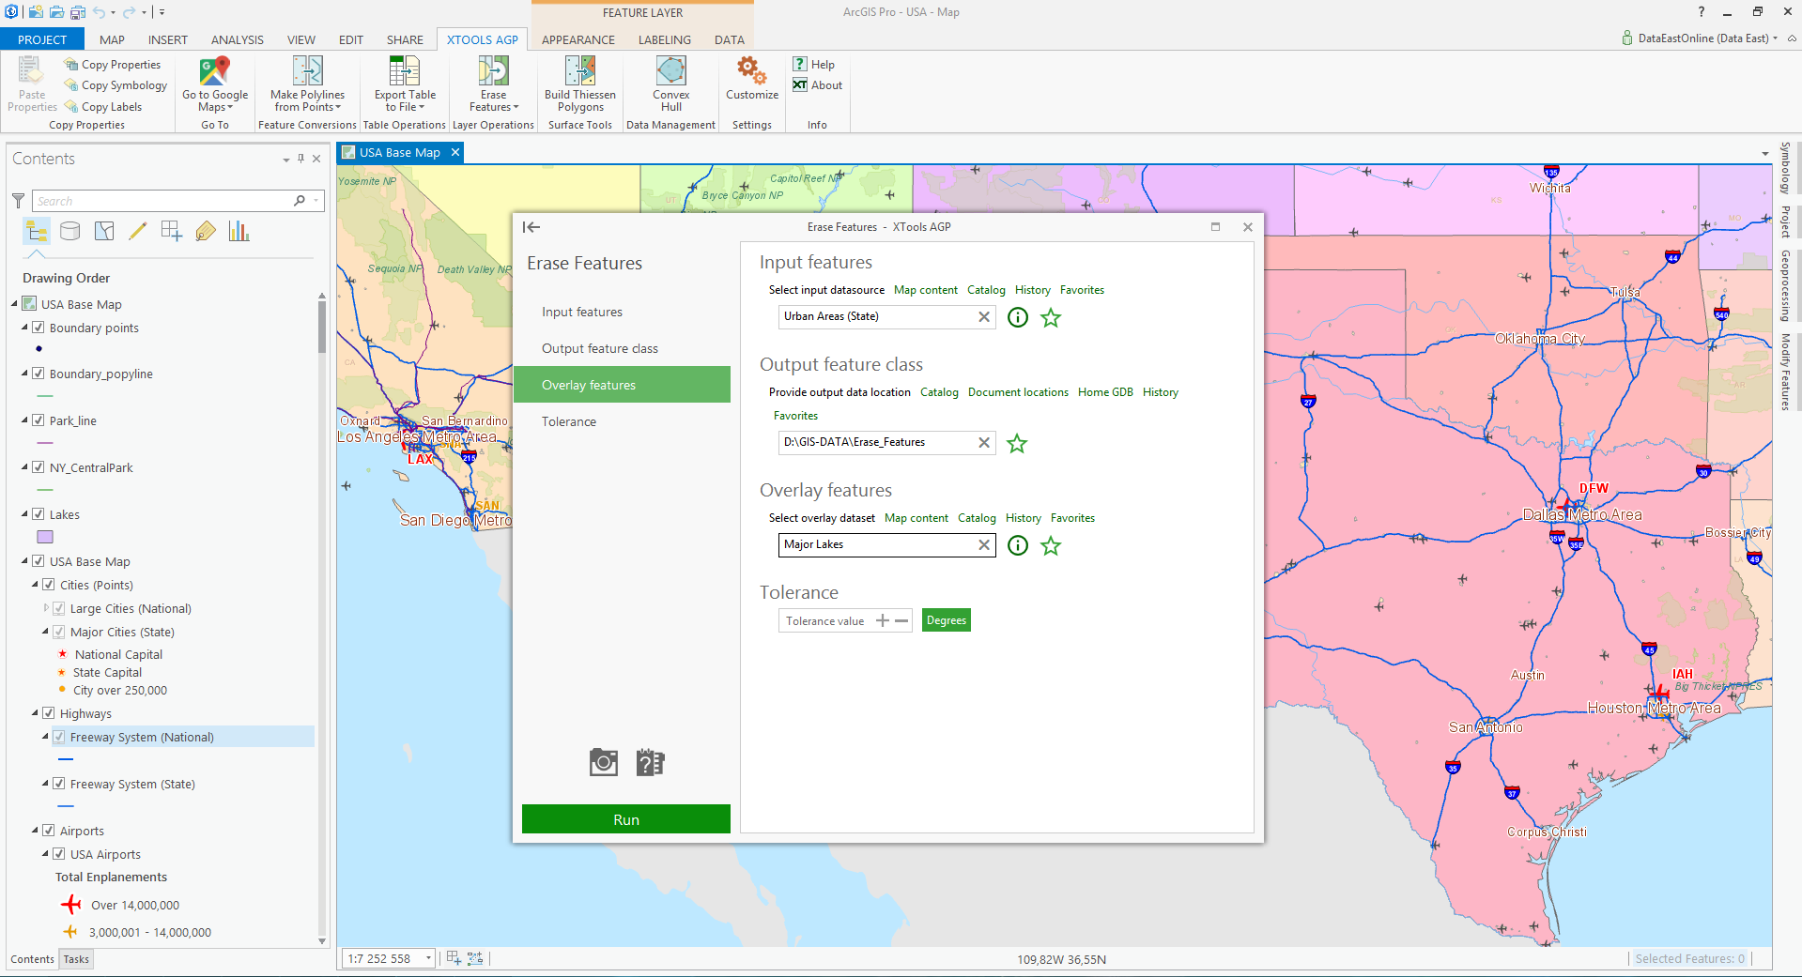Switch Contents to List By Selection
Screen dimensions: 1802x977
click(x=104, y=231)
